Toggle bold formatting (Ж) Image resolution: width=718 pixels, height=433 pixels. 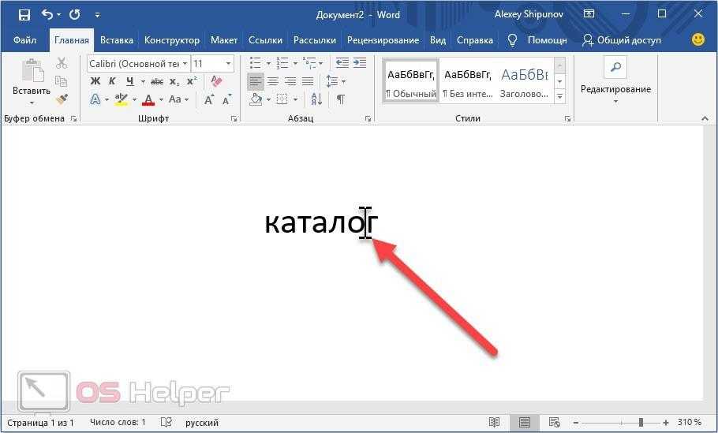pyautogui.click(x=95, y=81)
